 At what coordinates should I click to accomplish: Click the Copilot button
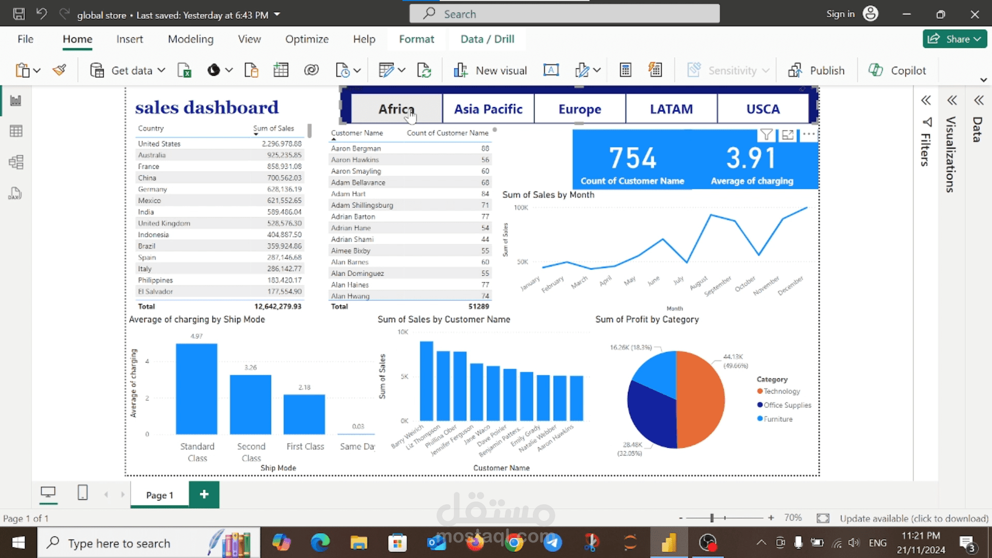coord(897,70)
